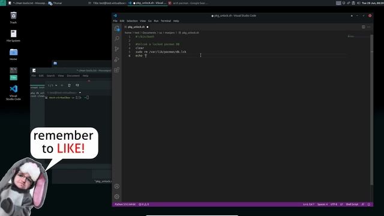This screenshot has width=384, height=216.
Task: Click the 'home' breadcrumb segment
Action: (x=128, y=32)
